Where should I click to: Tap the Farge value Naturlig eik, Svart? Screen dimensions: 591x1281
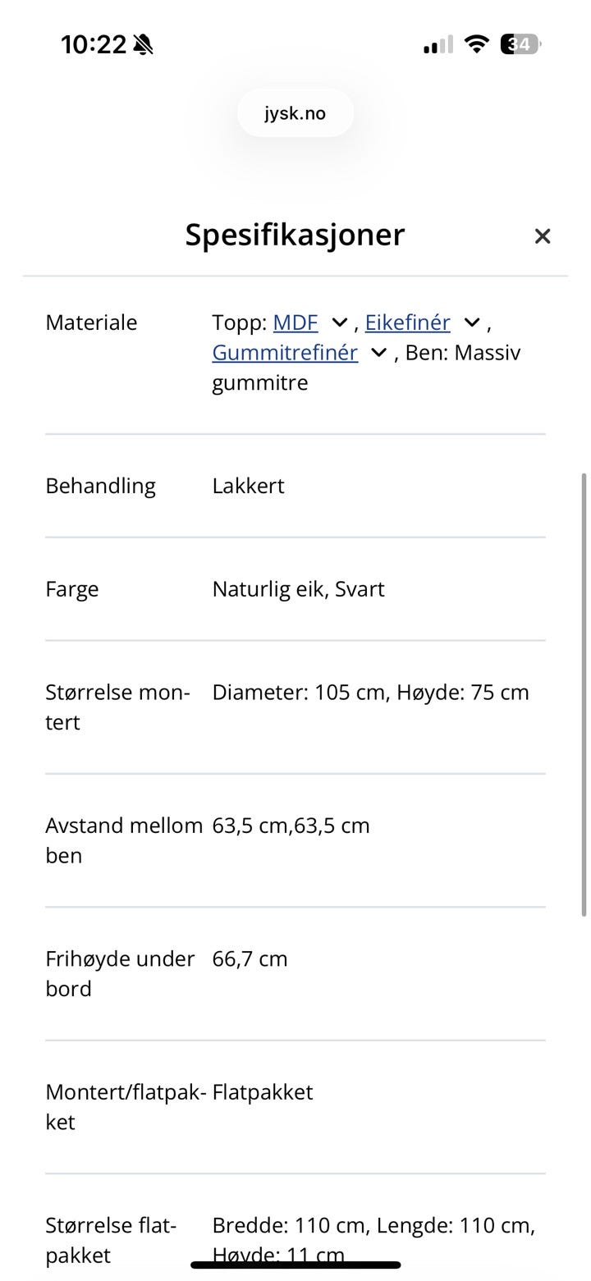(x=299, y=589)
